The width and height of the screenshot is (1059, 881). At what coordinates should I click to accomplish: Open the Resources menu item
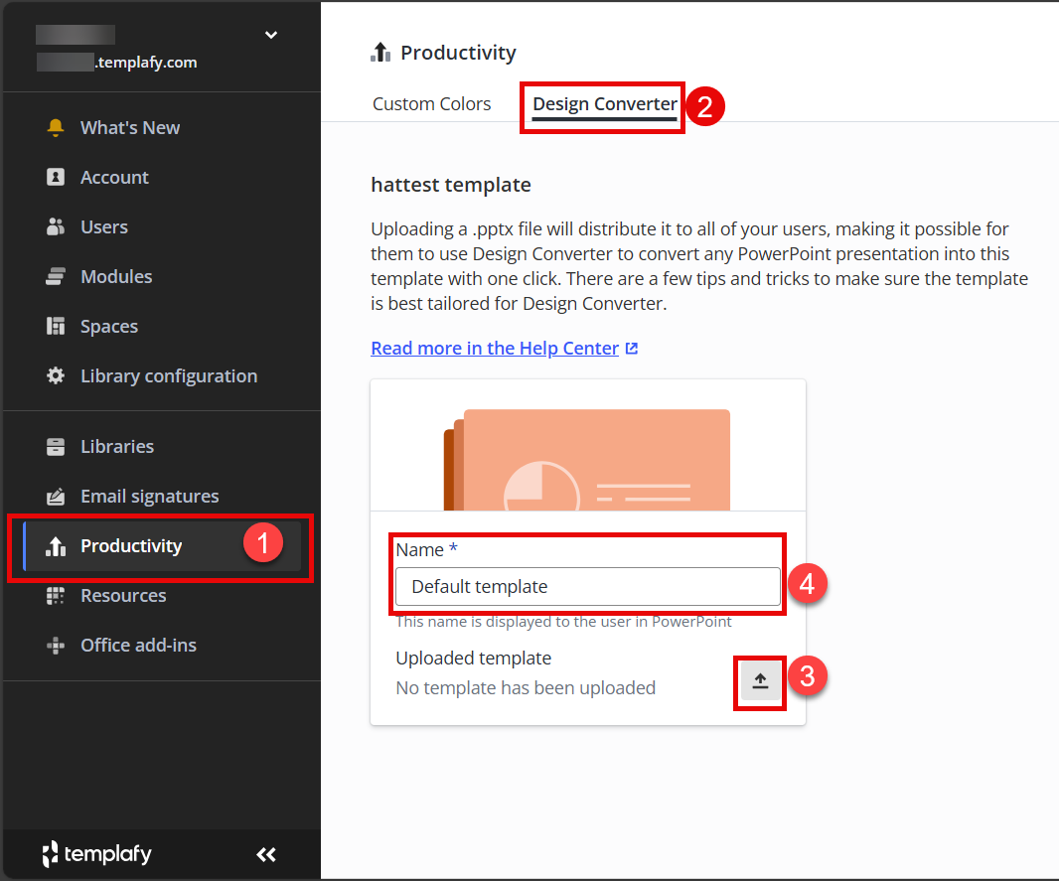click(x=123, y=596)
